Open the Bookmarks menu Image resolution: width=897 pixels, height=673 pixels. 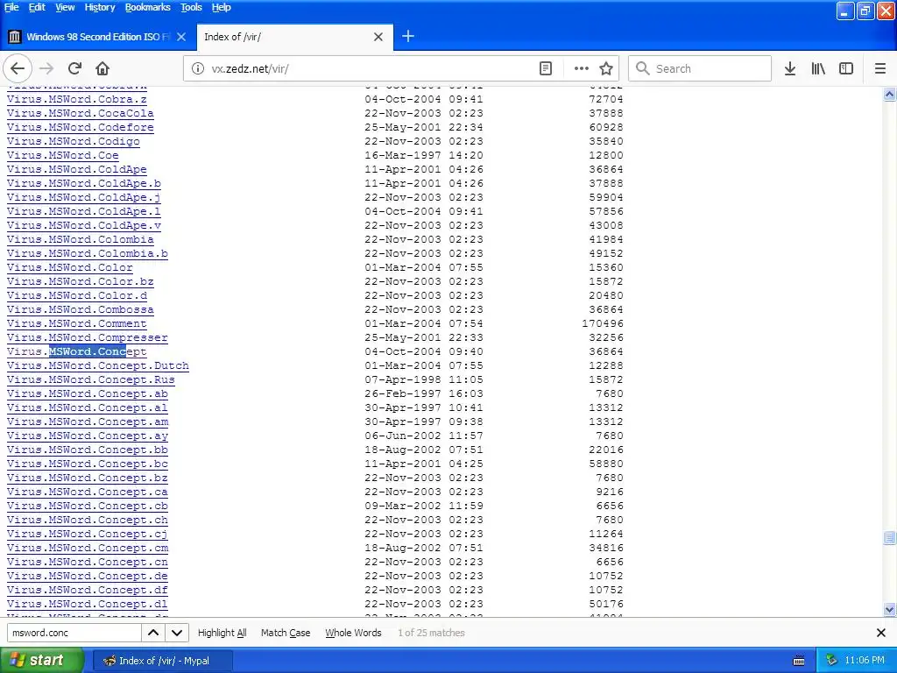coord(147,7)
